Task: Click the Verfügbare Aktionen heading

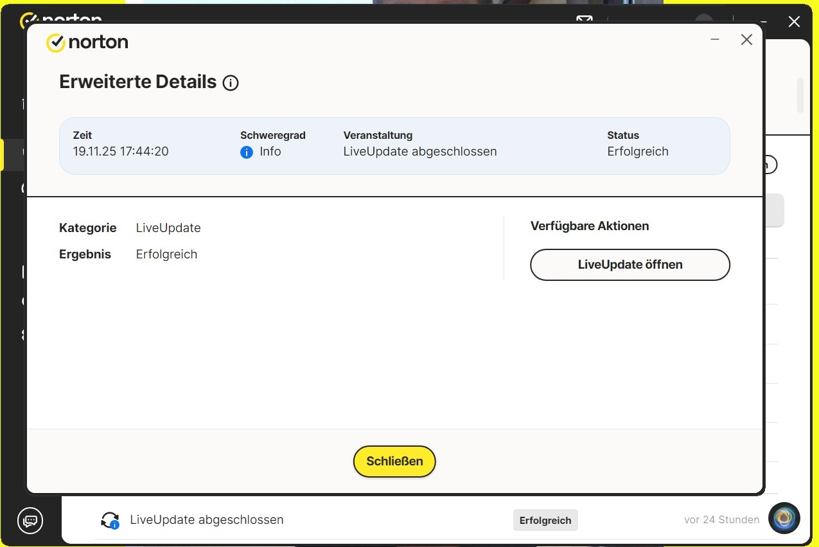Action: pyautogui.click(x=589, y=226)
